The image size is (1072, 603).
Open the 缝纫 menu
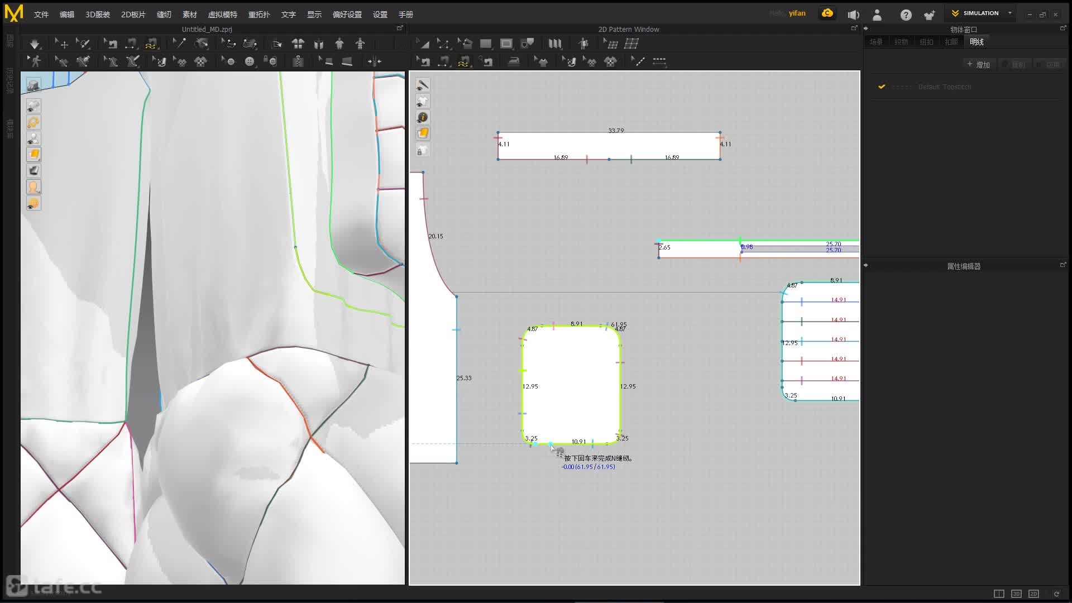[x=164, y=15]
